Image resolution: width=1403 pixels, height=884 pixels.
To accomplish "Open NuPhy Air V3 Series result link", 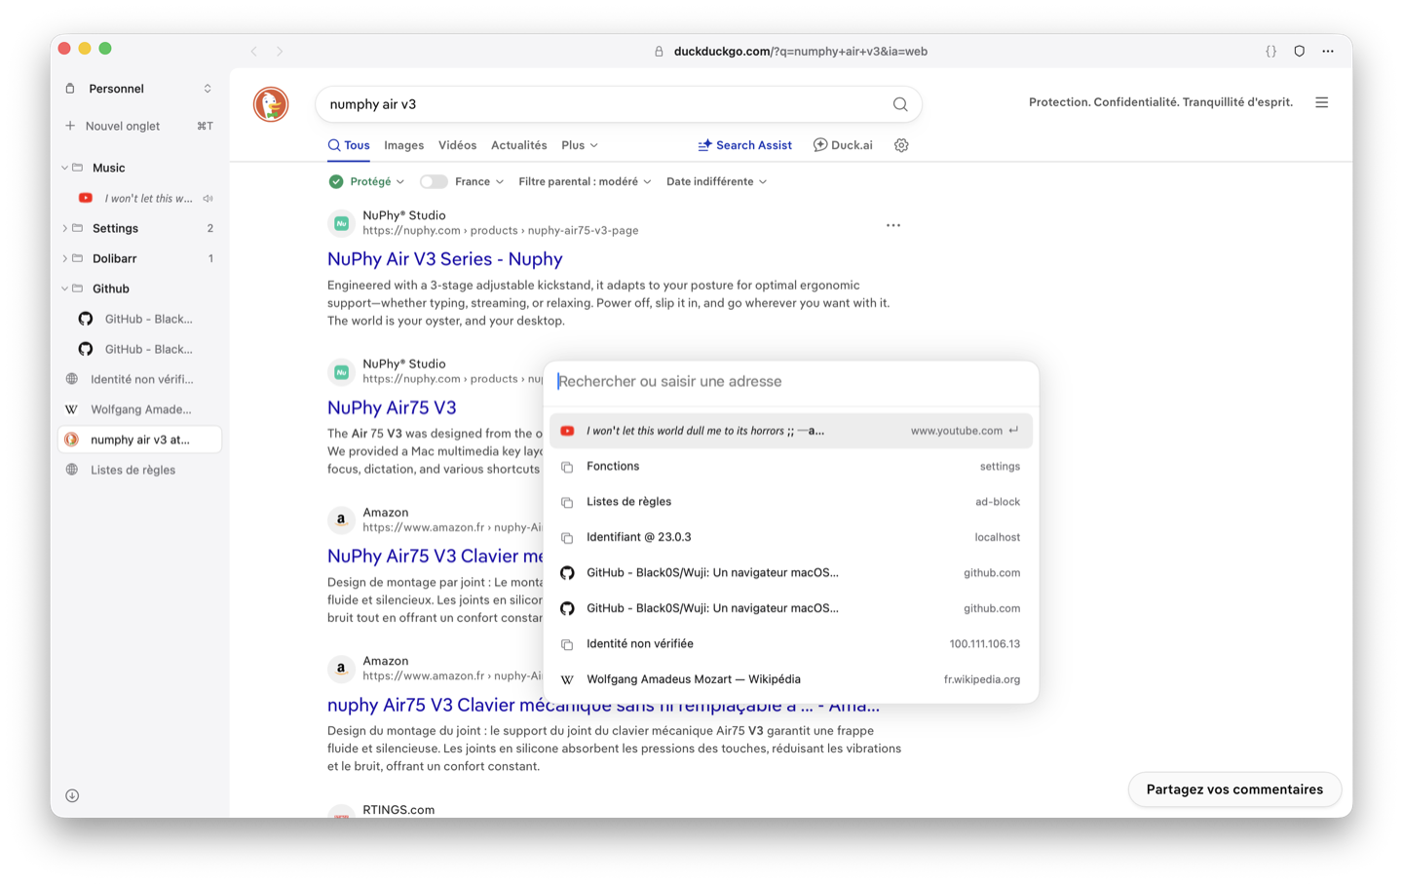I will click(x=445, y=259).
